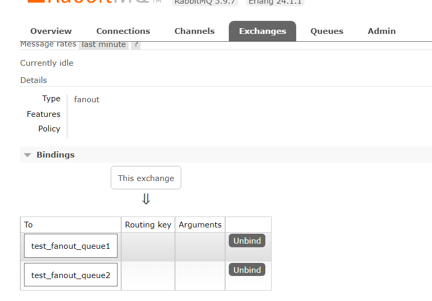Screen dimensions: 432x301
Task: Change the last minute message rates range
Action: tap(104, 45)
